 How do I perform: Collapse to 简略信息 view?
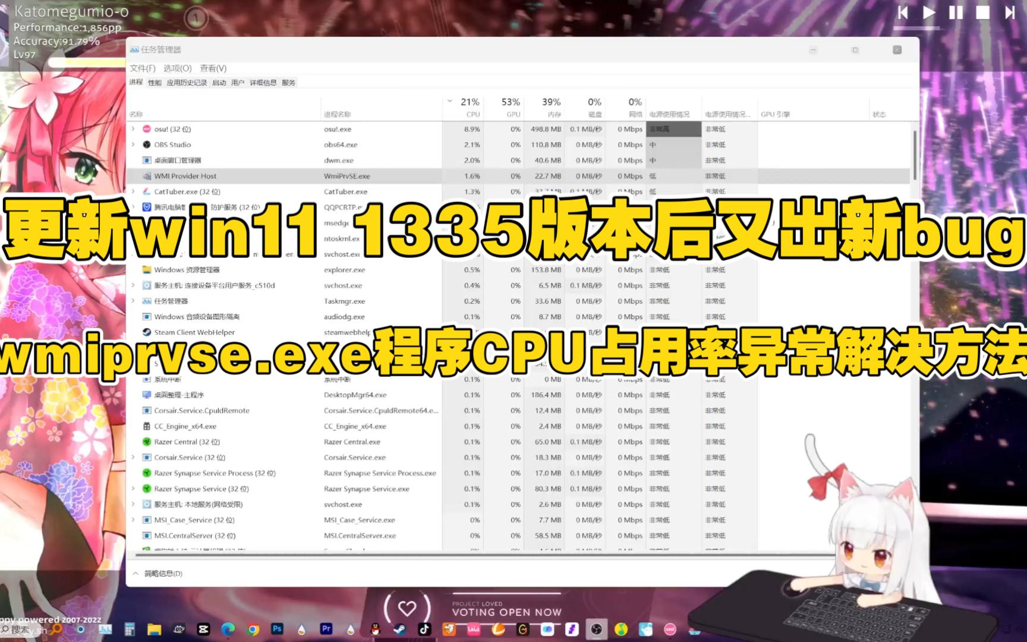158,574
